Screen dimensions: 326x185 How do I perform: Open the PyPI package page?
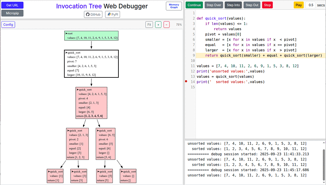tap(112, 14)
